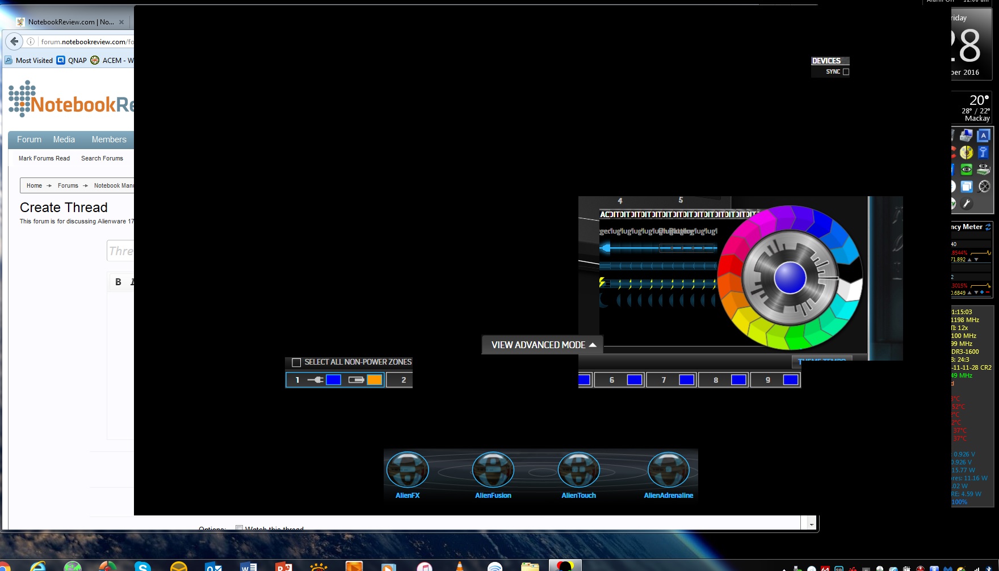Open VLC media player from the taskbar

459,566
